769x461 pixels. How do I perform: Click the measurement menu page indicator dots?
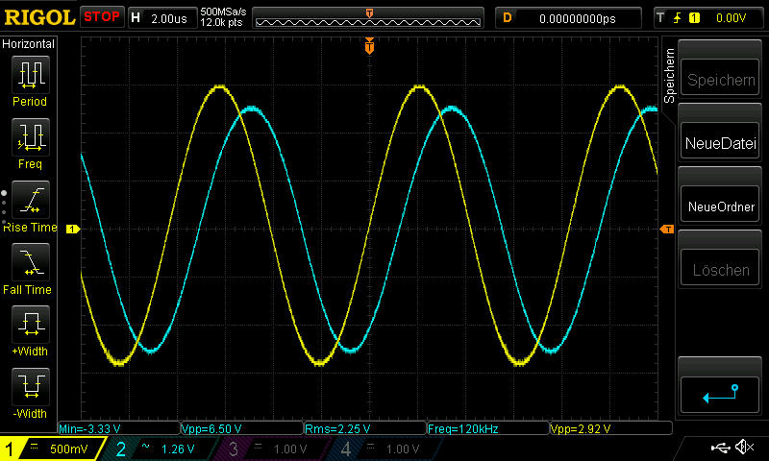[4, 207]
